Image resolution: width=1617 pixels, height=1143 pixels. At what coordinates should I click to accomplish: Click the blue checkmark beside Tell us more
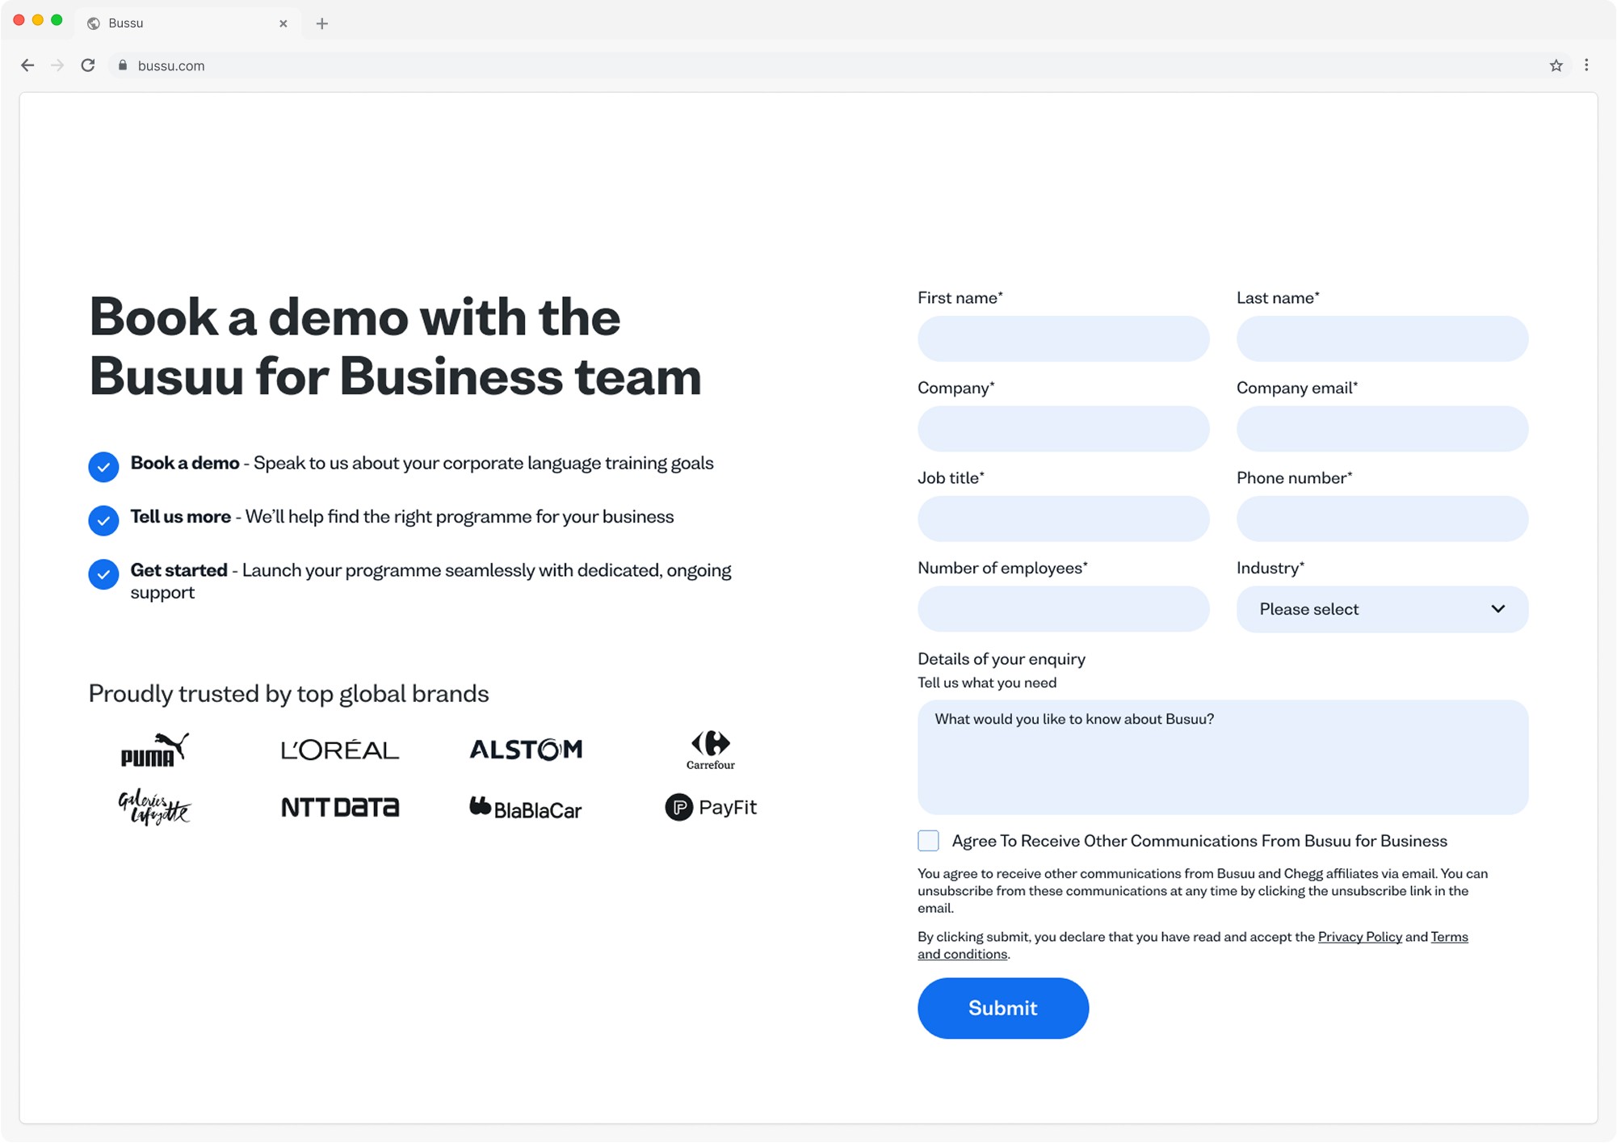pos(103,520)
